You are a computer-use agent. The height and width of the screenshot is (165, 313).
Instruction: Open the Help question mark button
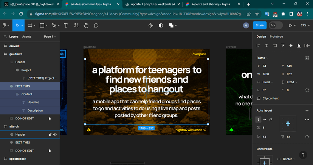(x=303, y=155)
